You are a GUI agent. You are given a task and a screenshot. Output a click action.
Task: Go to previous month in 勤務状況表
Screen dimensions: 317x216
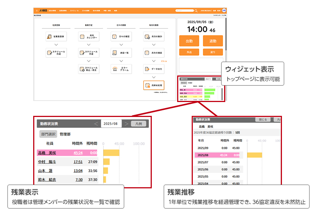(96, 124)
